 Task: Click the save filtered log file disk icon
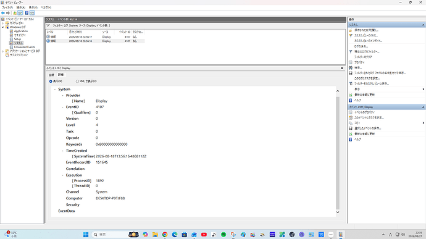point(351,73)
